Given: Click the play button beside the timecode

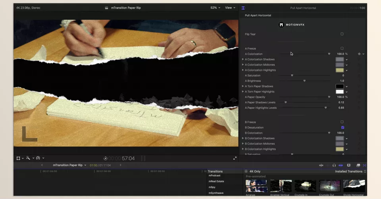Looking at the screenshot, I should point(106,158).
